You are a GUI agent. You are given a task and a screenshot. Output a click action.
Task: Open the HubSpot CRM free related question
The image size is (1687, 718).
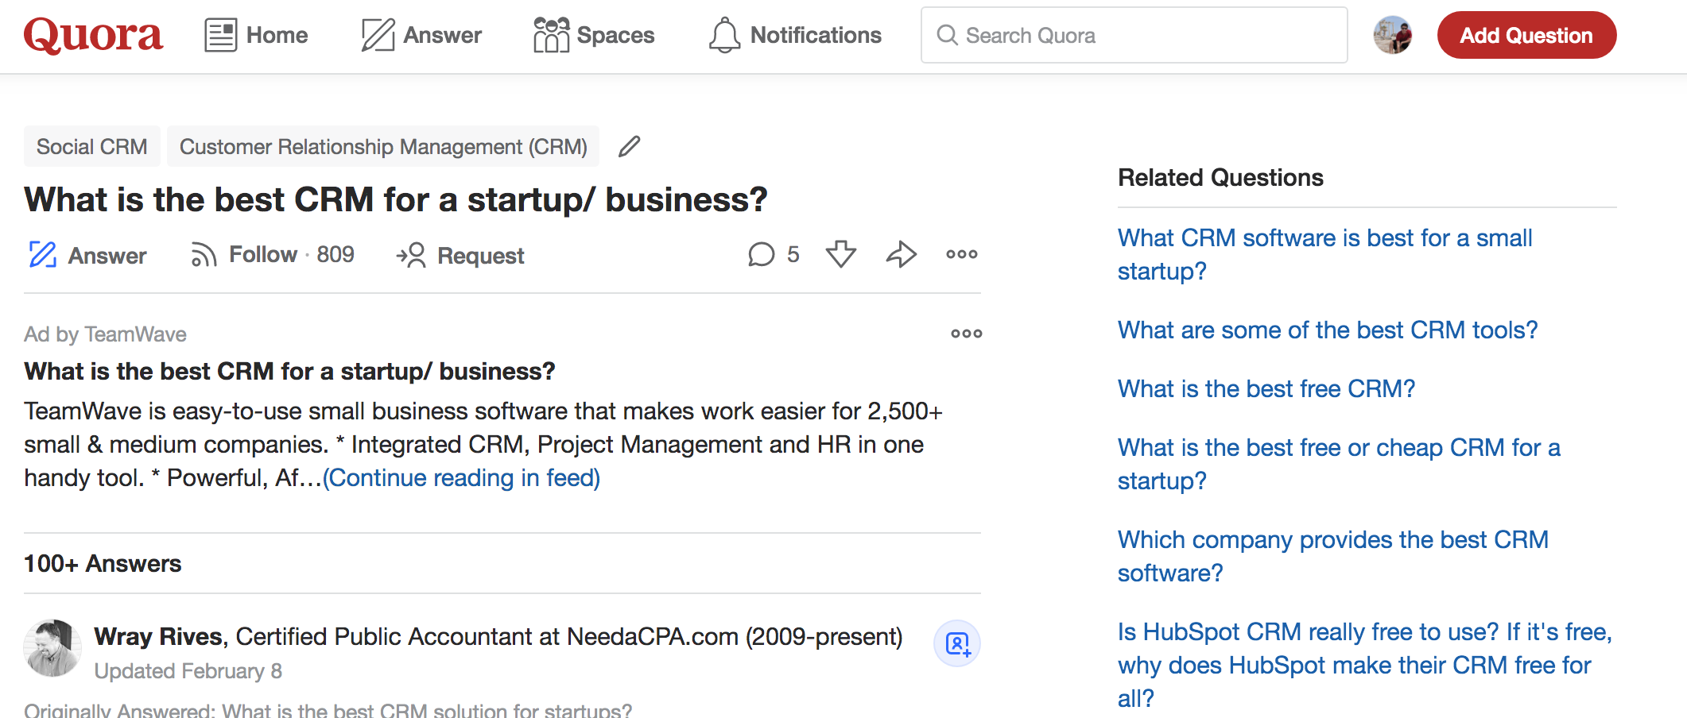point(1364,665)
